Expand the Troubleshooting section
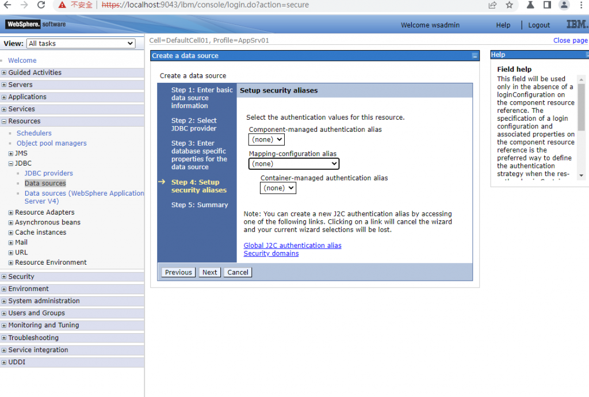Viewport: 589px width, 397px height. tap(4, 338)
